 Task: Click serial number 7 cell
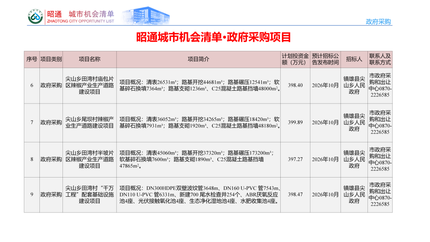(32, 123)
